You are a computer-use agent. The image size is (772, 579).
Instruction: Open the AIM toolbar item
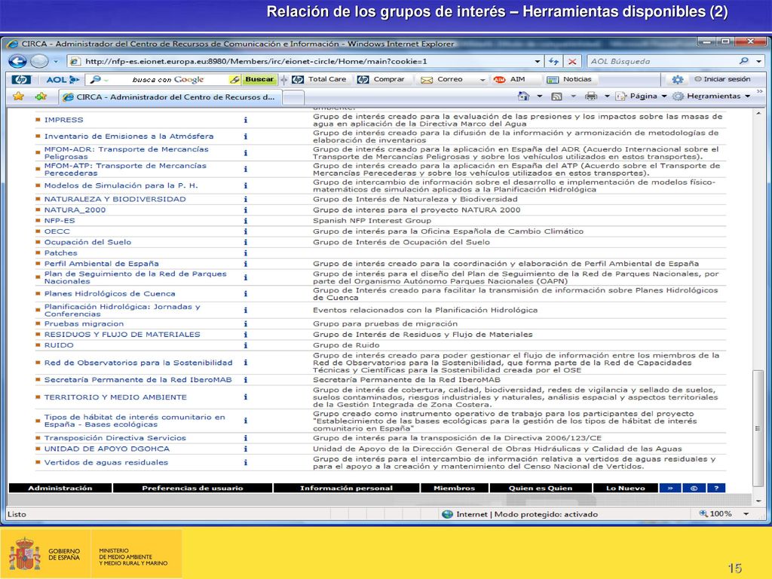pyautogui.click(x=510, y=79)
